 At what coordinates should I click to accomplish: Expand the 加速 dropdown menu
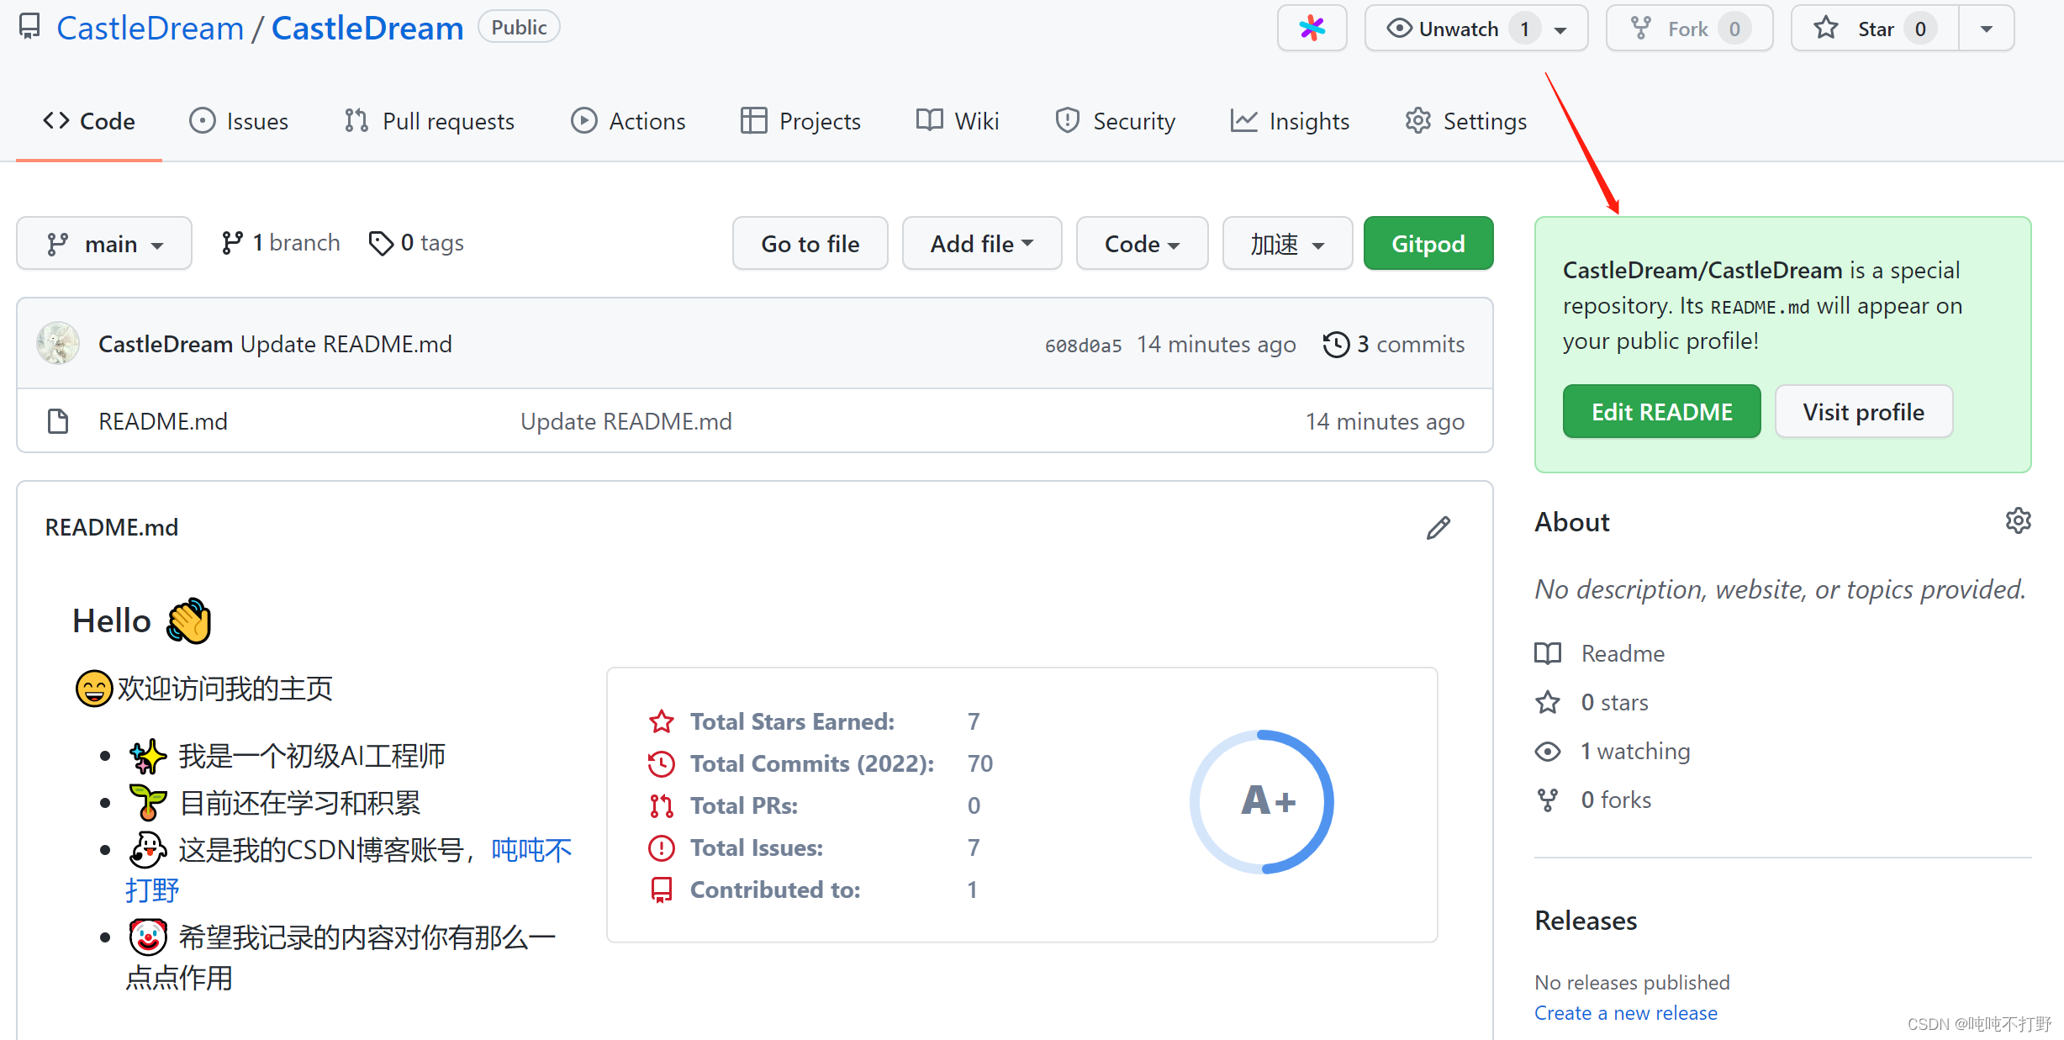pyautogui.click(x=1286, y=244)
